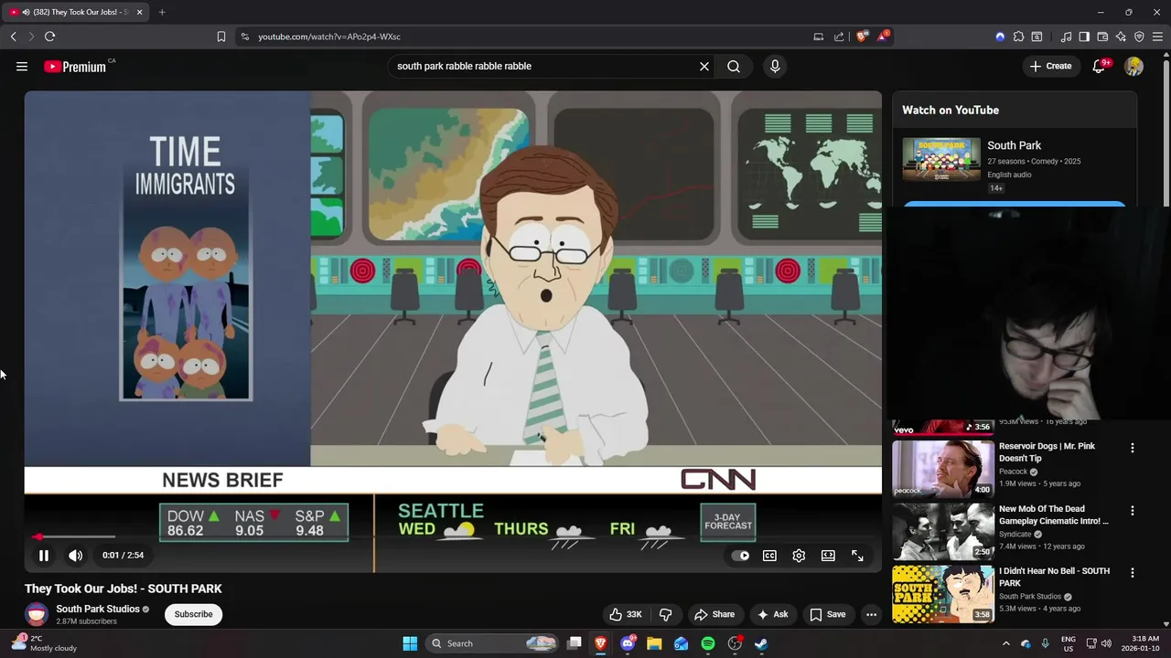Screen dimensions: 1171x658
Task: Open Brave Shields lion icon
Action: (x=862, y=37)
